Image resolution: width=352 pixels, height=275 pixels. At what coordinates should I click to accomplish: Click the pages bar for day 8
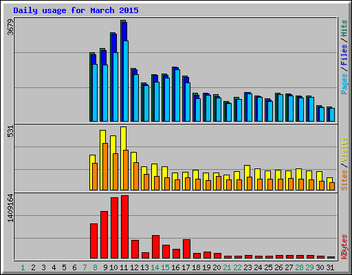click(x=95, y=93)
